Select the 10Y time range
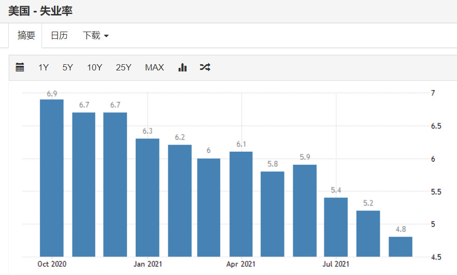Image resolution: width=457 pixels, height=275 pixels. point(94,67)
